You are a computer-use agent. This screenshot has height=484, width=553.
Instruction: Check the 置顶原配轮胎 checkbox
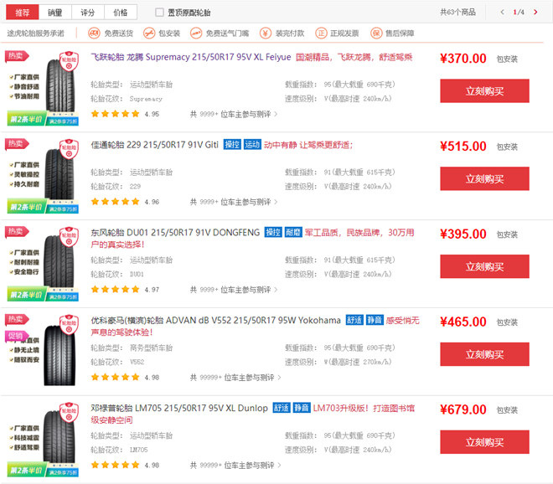pos(160,13)
